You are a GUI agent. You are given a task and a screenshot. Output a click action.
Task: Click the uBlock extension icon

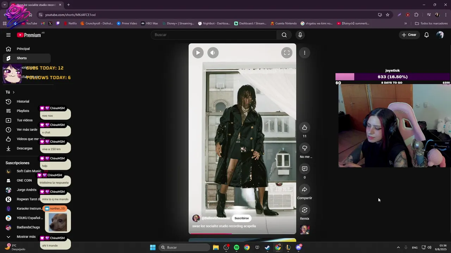click(x=408, y=15)
